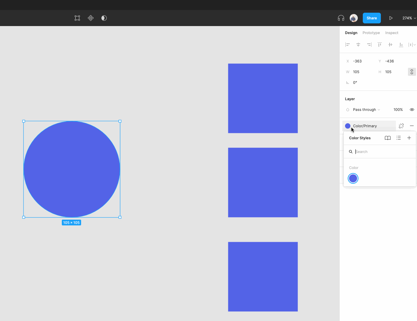Viewport: 417px width, 321px height.
Task: Click the Color/Primary style name
Action: point(365,126)
